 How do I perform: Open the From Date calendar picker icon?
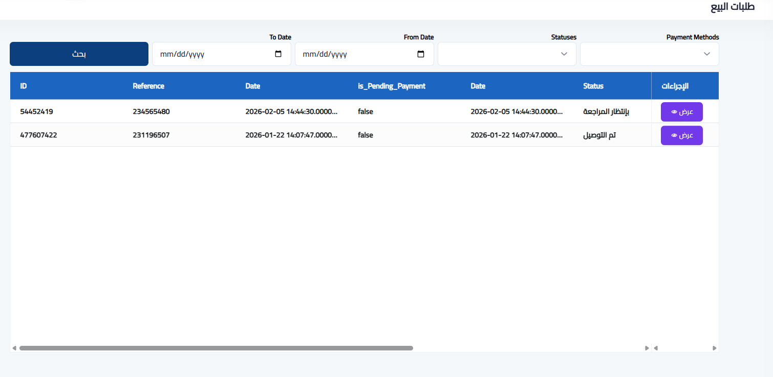point(421,54)
